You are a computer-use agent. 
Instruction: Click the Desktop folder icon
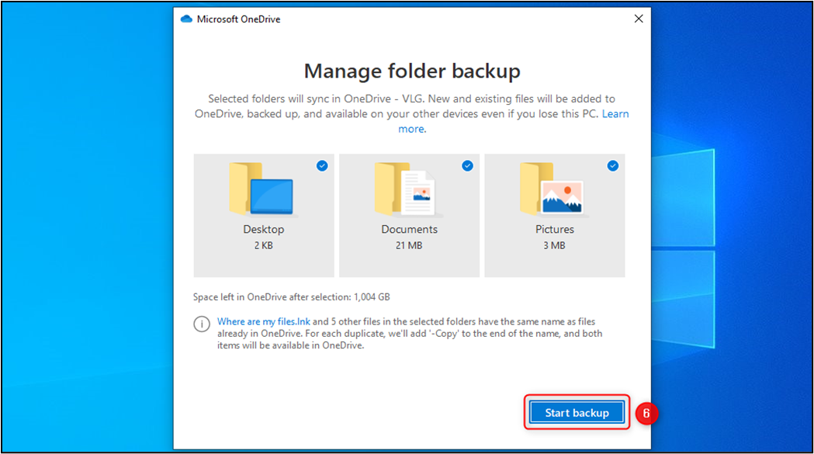pos(262,189)
